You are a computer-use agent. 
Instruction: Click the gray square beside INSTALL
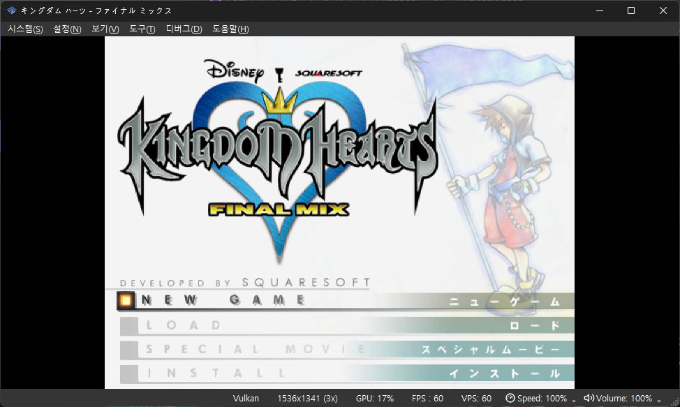(x=128, y=373)
